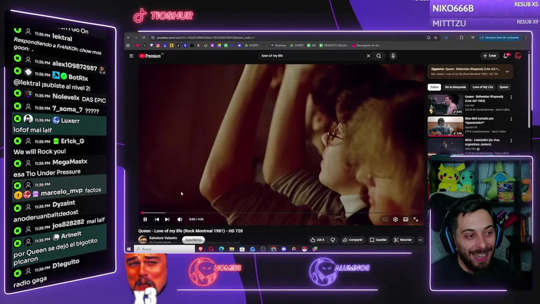This screenshot has height=304, width=540.
Task: Select De tu búsqueda chip
Action: tap(455, 87)
